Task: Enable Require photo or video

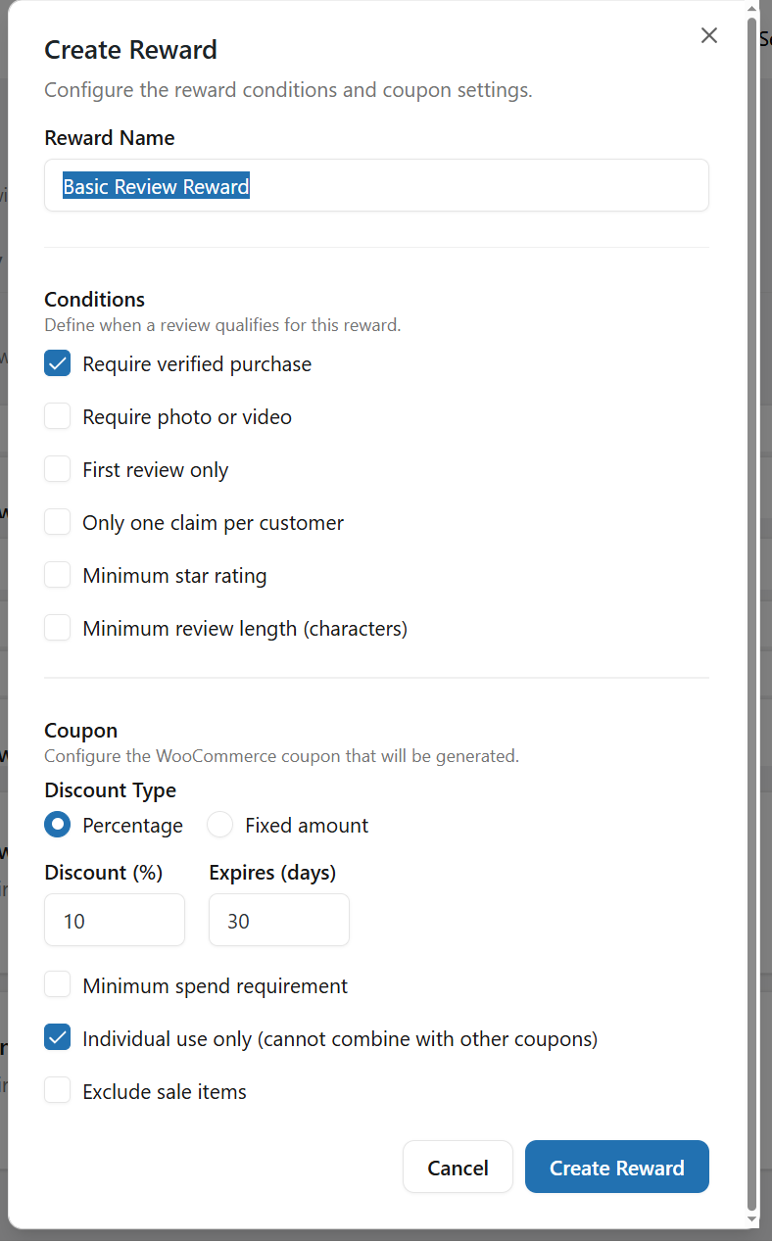Action: point(58,417)
